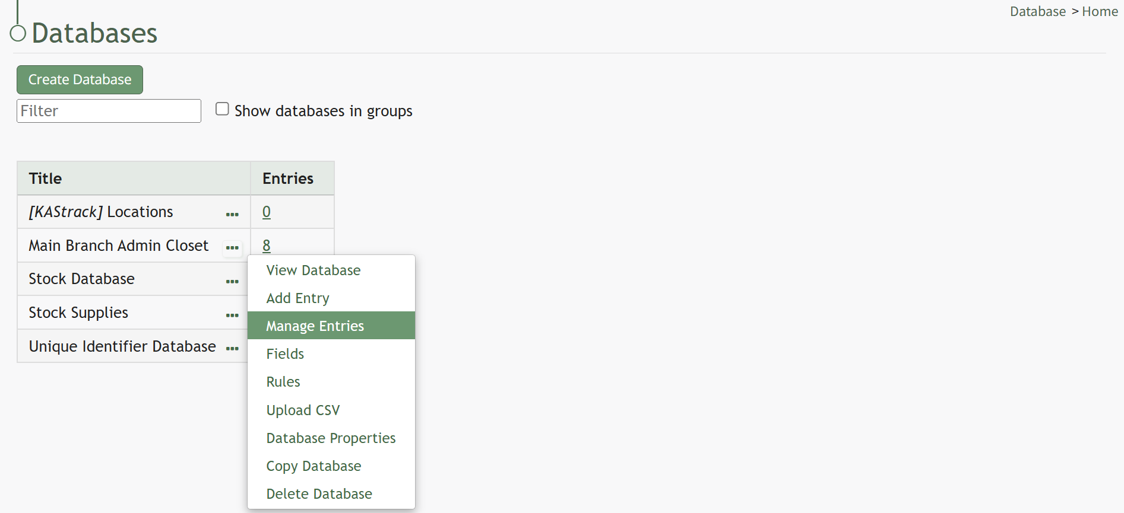Click the Database breadcrumb link
The image size is (1124, 513).
tap(1038, 11)
